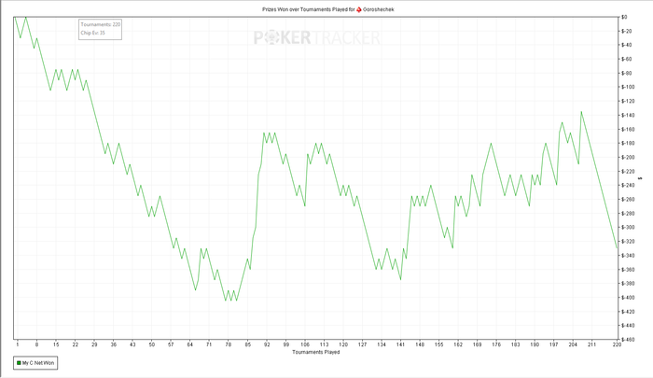
Task: Click the y-axis label '$-320'
Action: 628,242
